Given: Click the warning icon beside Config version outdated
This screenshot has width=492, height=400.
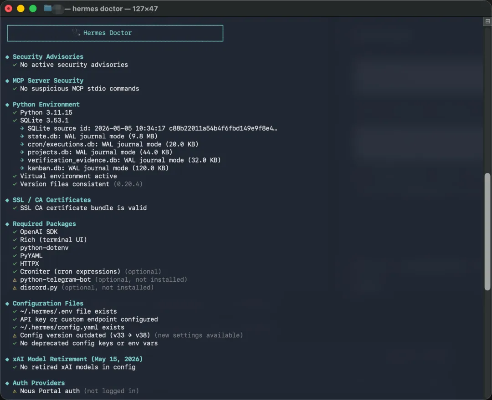Looking at the screenshot, I should point(15,336).
